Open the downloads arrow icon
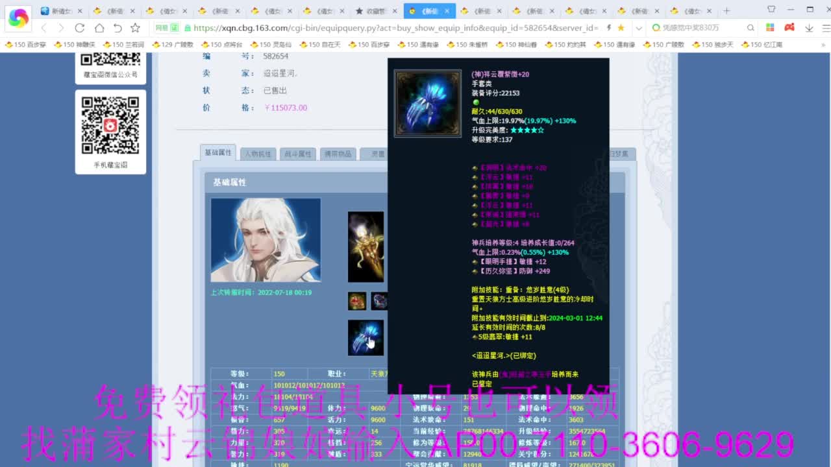 click(809, 28)
